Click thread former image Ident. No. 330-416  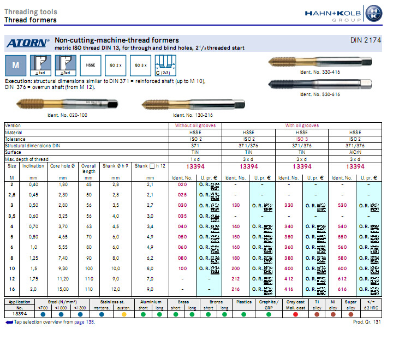(x=320, y=62)
